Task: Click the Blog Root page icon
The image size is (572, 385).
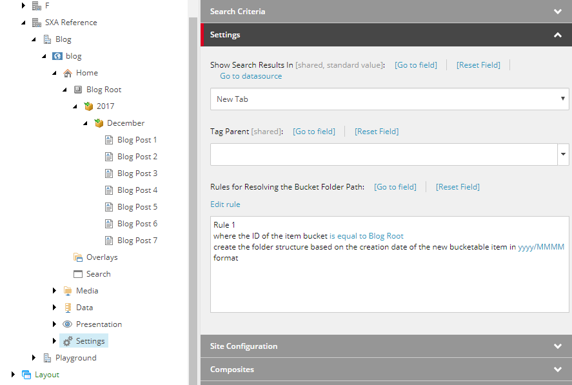Action: point(77,90)
